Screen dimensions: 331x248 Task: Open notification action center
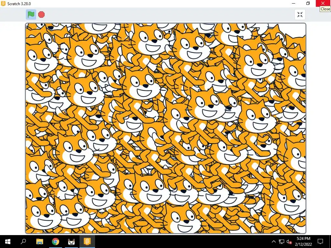tap(320, 242)
